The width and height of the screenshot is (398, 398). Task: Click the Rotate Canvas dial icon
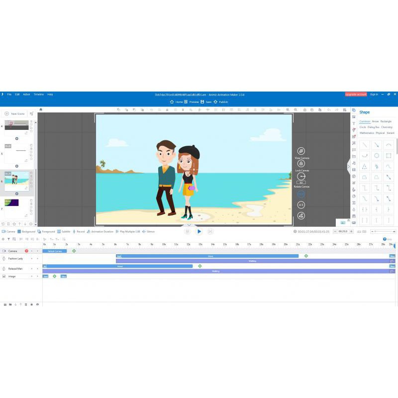pyautogui.click(x=301, y=177)
